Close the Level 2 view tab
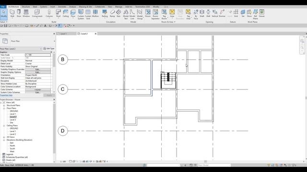Viewport: 307px width, 172px height. (95, 34)
